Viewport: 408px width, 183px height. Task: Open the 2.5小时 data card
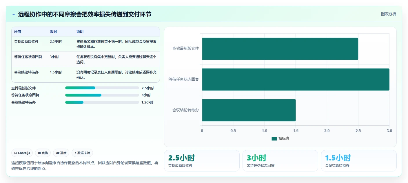202,161
